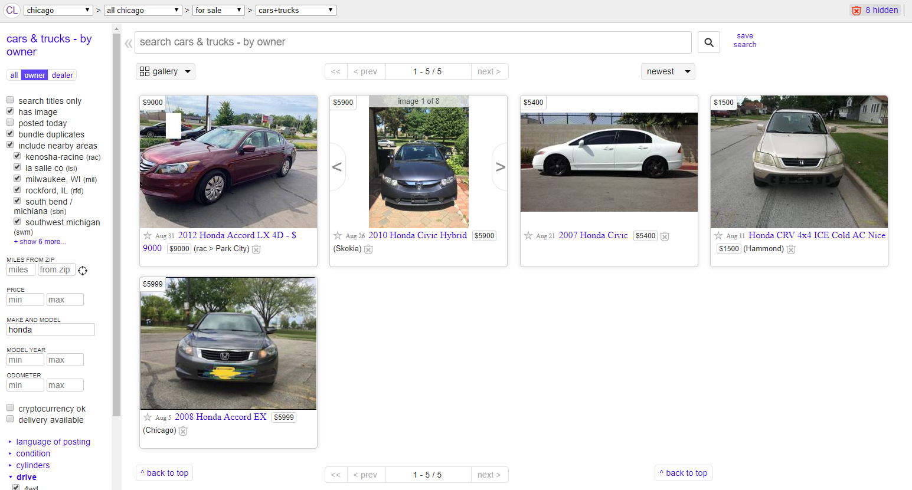Uncheck the has image option
Viewport: 912px width, 490px height.
10,111
